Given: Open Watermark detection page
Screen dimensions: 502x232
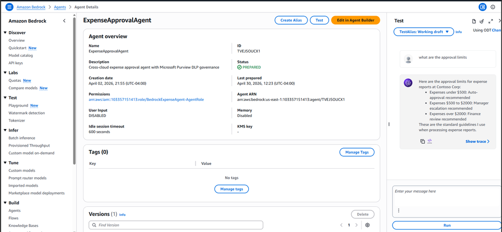Looking at the screenshot, I should pyautogui.click(x=27, y=113).
